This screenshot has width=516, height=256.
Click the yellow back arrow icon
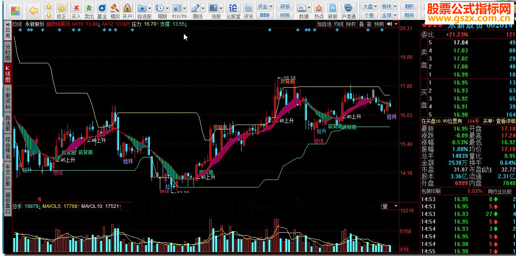point(34,11)
